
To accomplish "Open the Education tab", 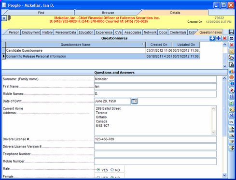I will [x=86, y=32].
